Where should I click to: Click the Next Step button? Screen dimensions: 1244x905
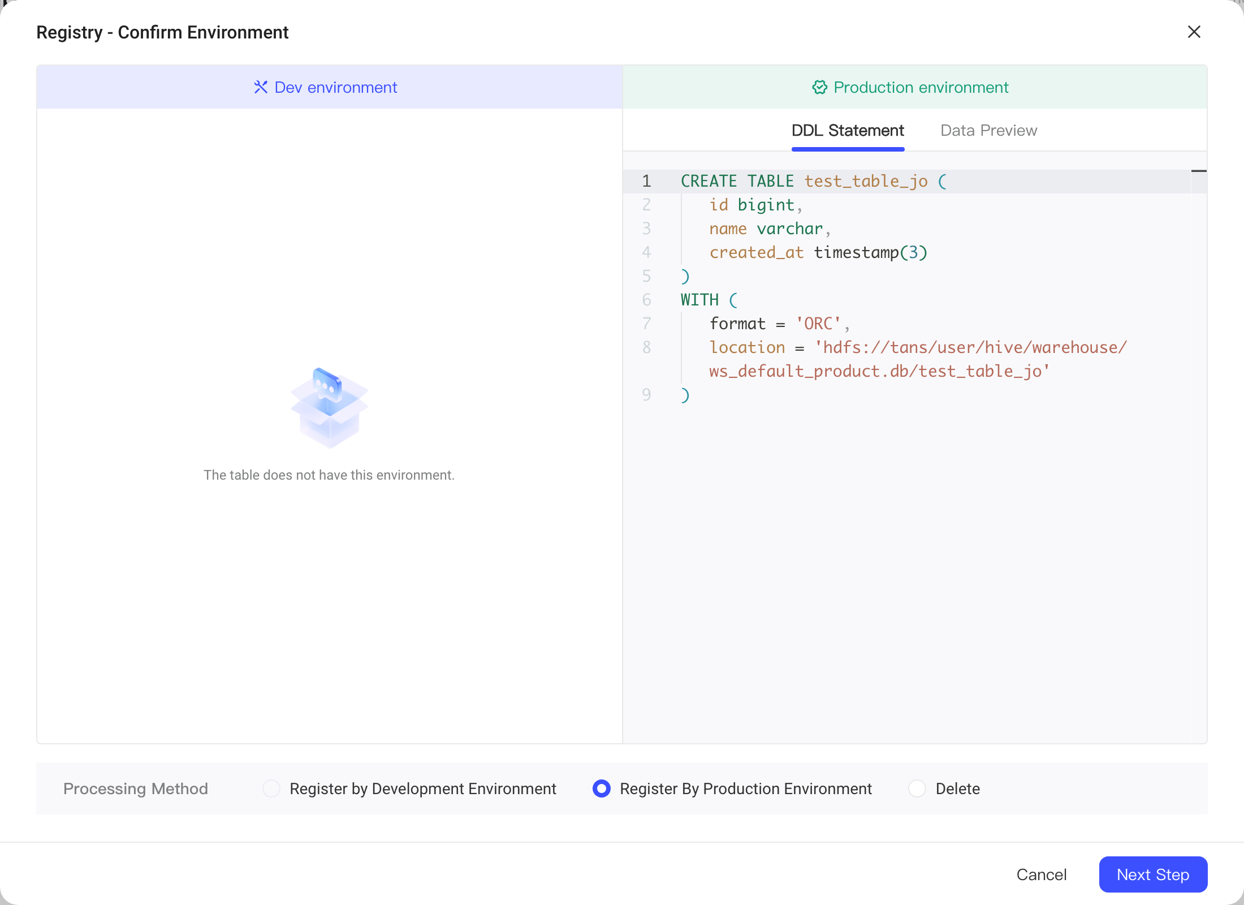[x=1153, y=874]
